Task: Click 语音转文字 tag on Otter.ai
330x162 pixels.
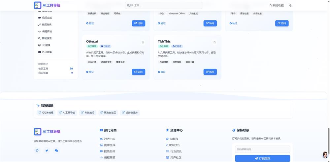Action: (x=106, y=62)
